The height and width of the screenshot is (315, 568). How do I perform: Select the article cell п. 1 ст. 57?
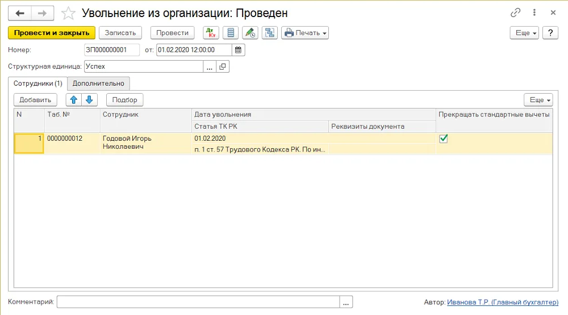click(260, 149)
